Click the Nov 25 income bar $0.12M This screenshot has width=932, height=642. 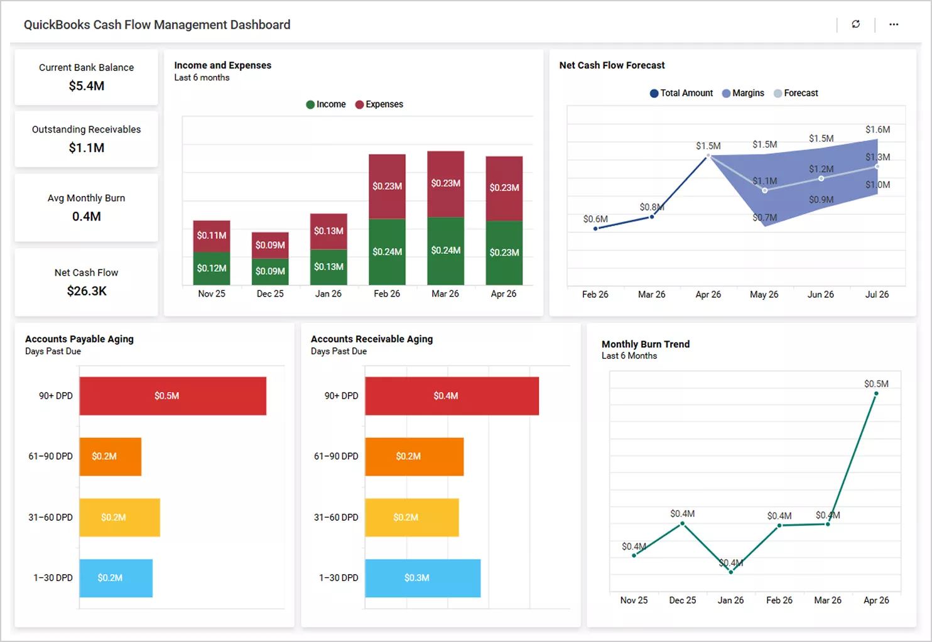click(x=212, y=269)
